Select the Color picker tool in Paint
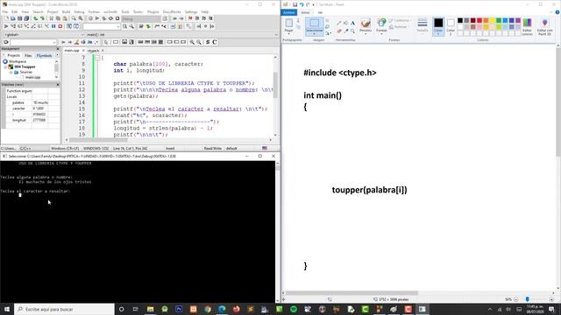 [345, 31]
